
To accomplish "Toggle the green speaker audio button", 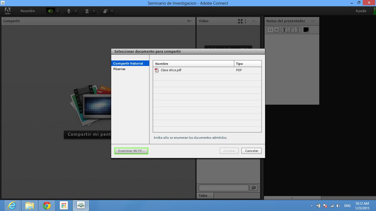I will click(x=50, y=11).
